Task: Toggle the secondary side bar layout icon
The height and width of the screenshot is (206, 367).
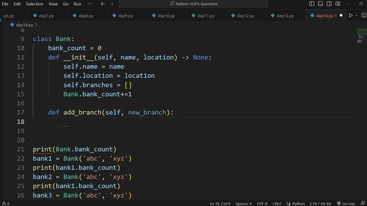Action: (x=329, y=4)
